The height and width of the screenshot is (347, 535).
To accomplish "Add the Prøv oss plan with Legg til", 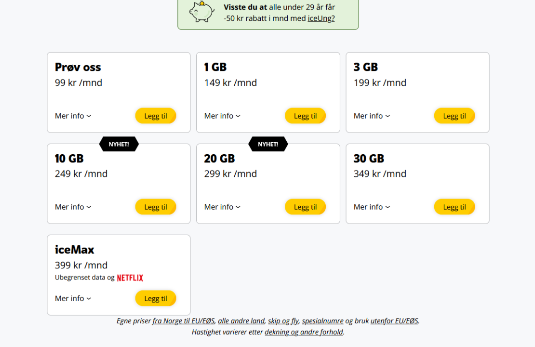I will (155, 116).
